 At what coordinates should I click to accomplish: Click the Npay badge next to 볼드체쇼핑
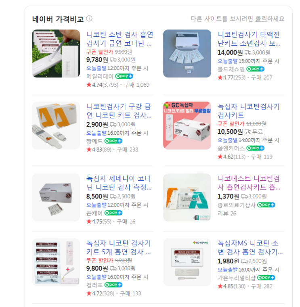click(255, 69)
